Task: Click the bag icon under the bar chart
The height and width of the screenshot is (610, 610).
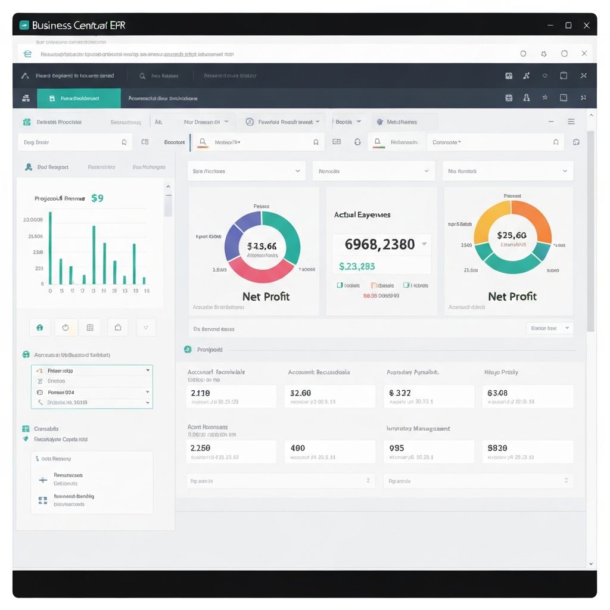Action: click(x=118, y=327)
